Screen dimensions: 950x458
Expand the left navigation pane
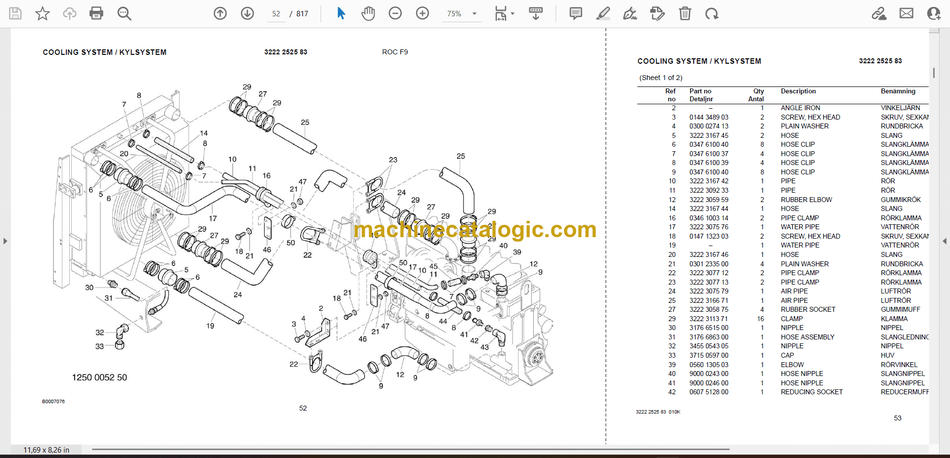point(5,241)
